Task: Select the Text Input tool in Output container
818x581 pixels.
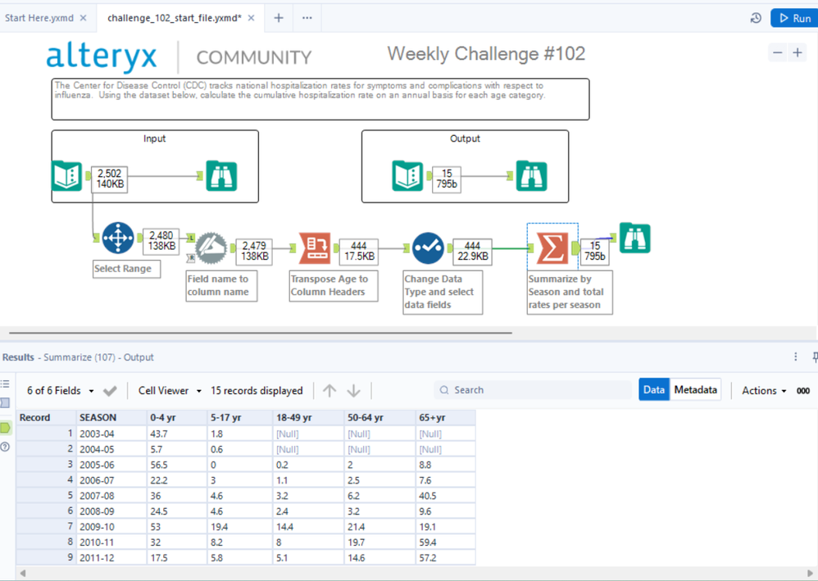Action: point(407,175)
